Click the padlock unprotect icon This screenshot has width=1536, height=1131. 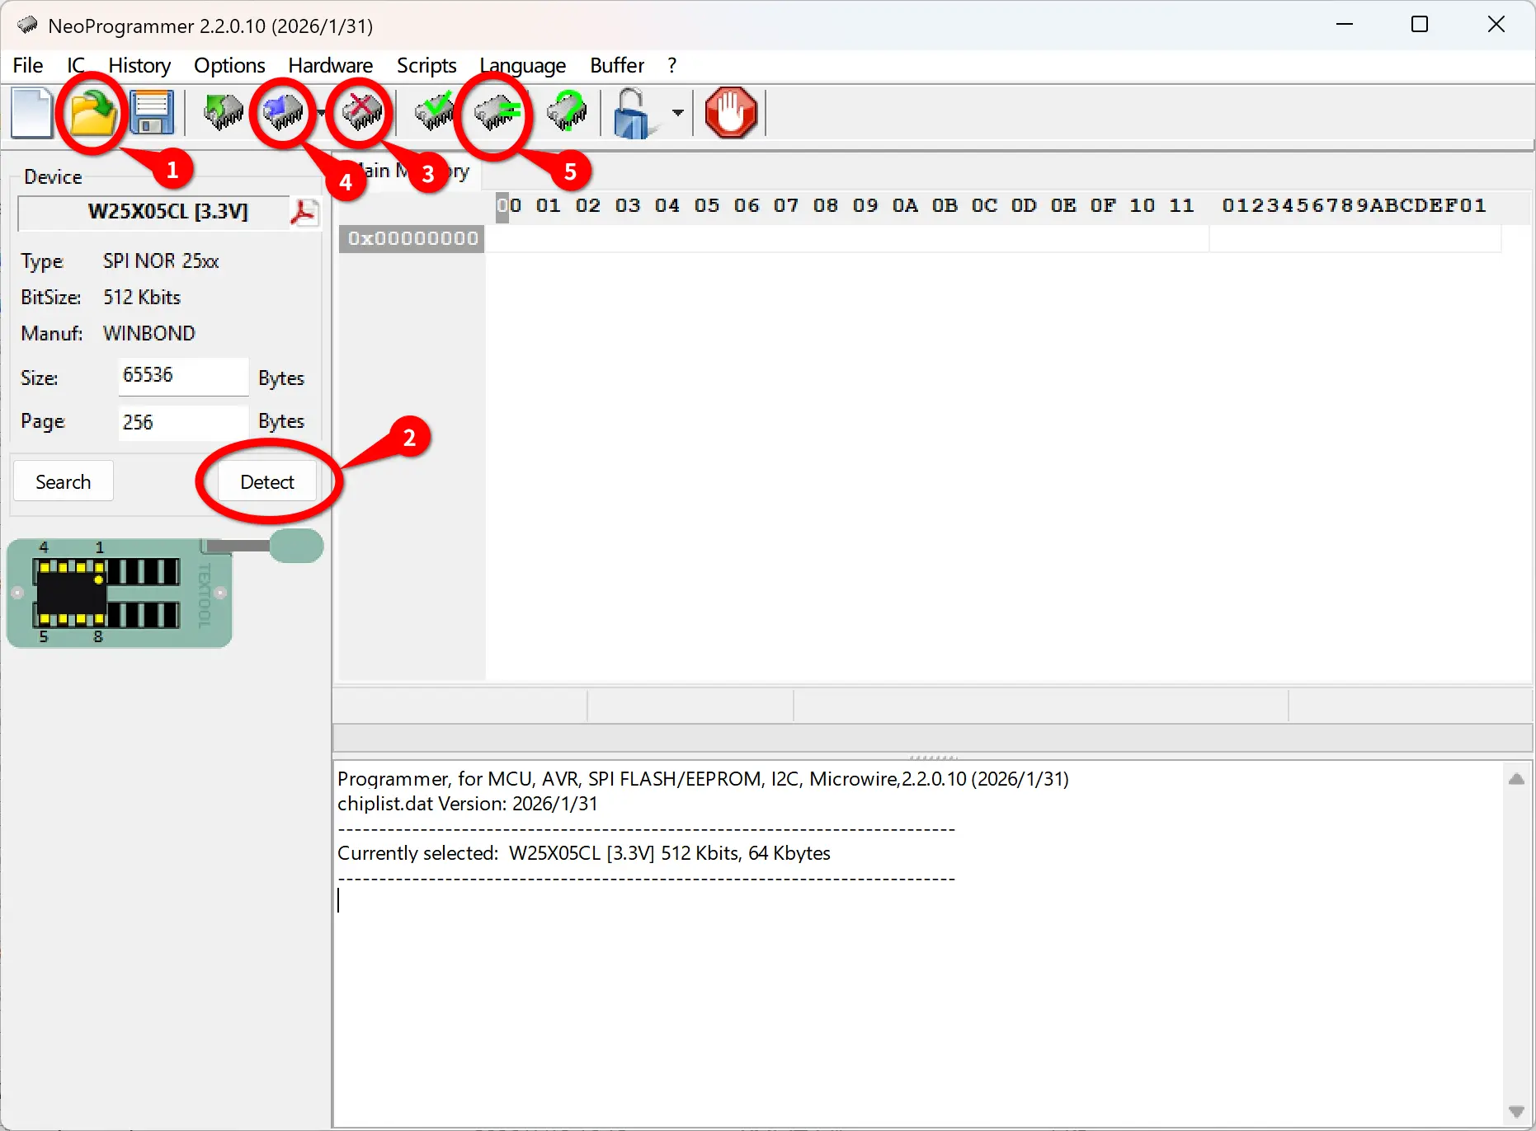(x=634, y=113)
